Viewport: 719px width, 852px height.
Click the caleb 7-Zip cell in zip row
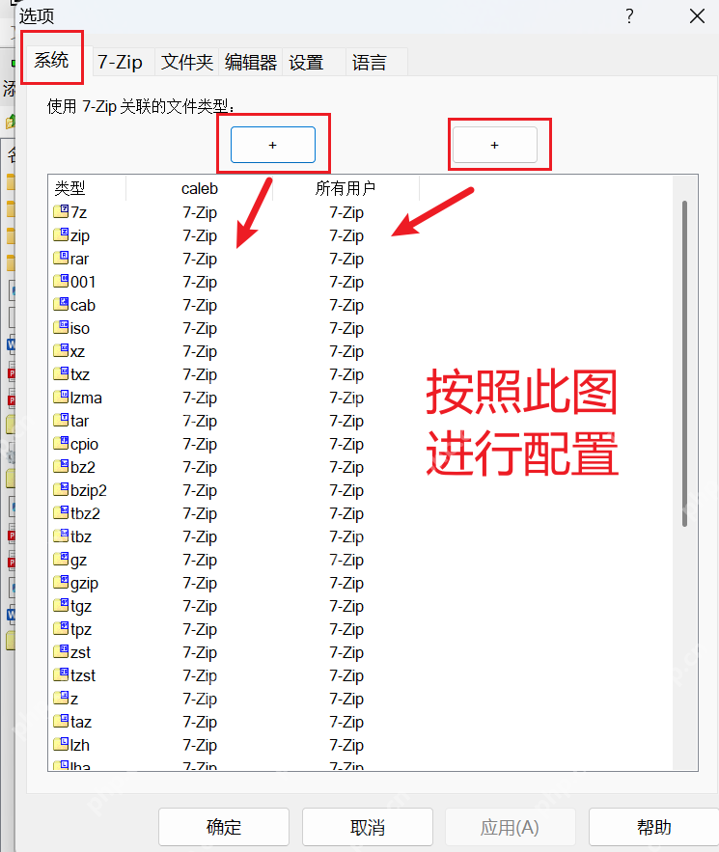(x=200, y=235)
